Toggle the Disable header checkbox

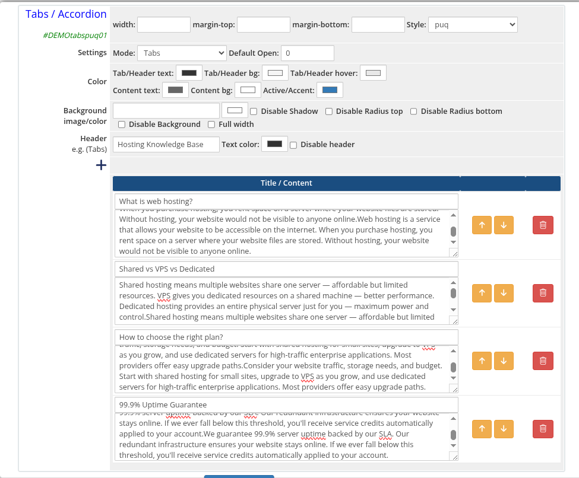point(293,144)
